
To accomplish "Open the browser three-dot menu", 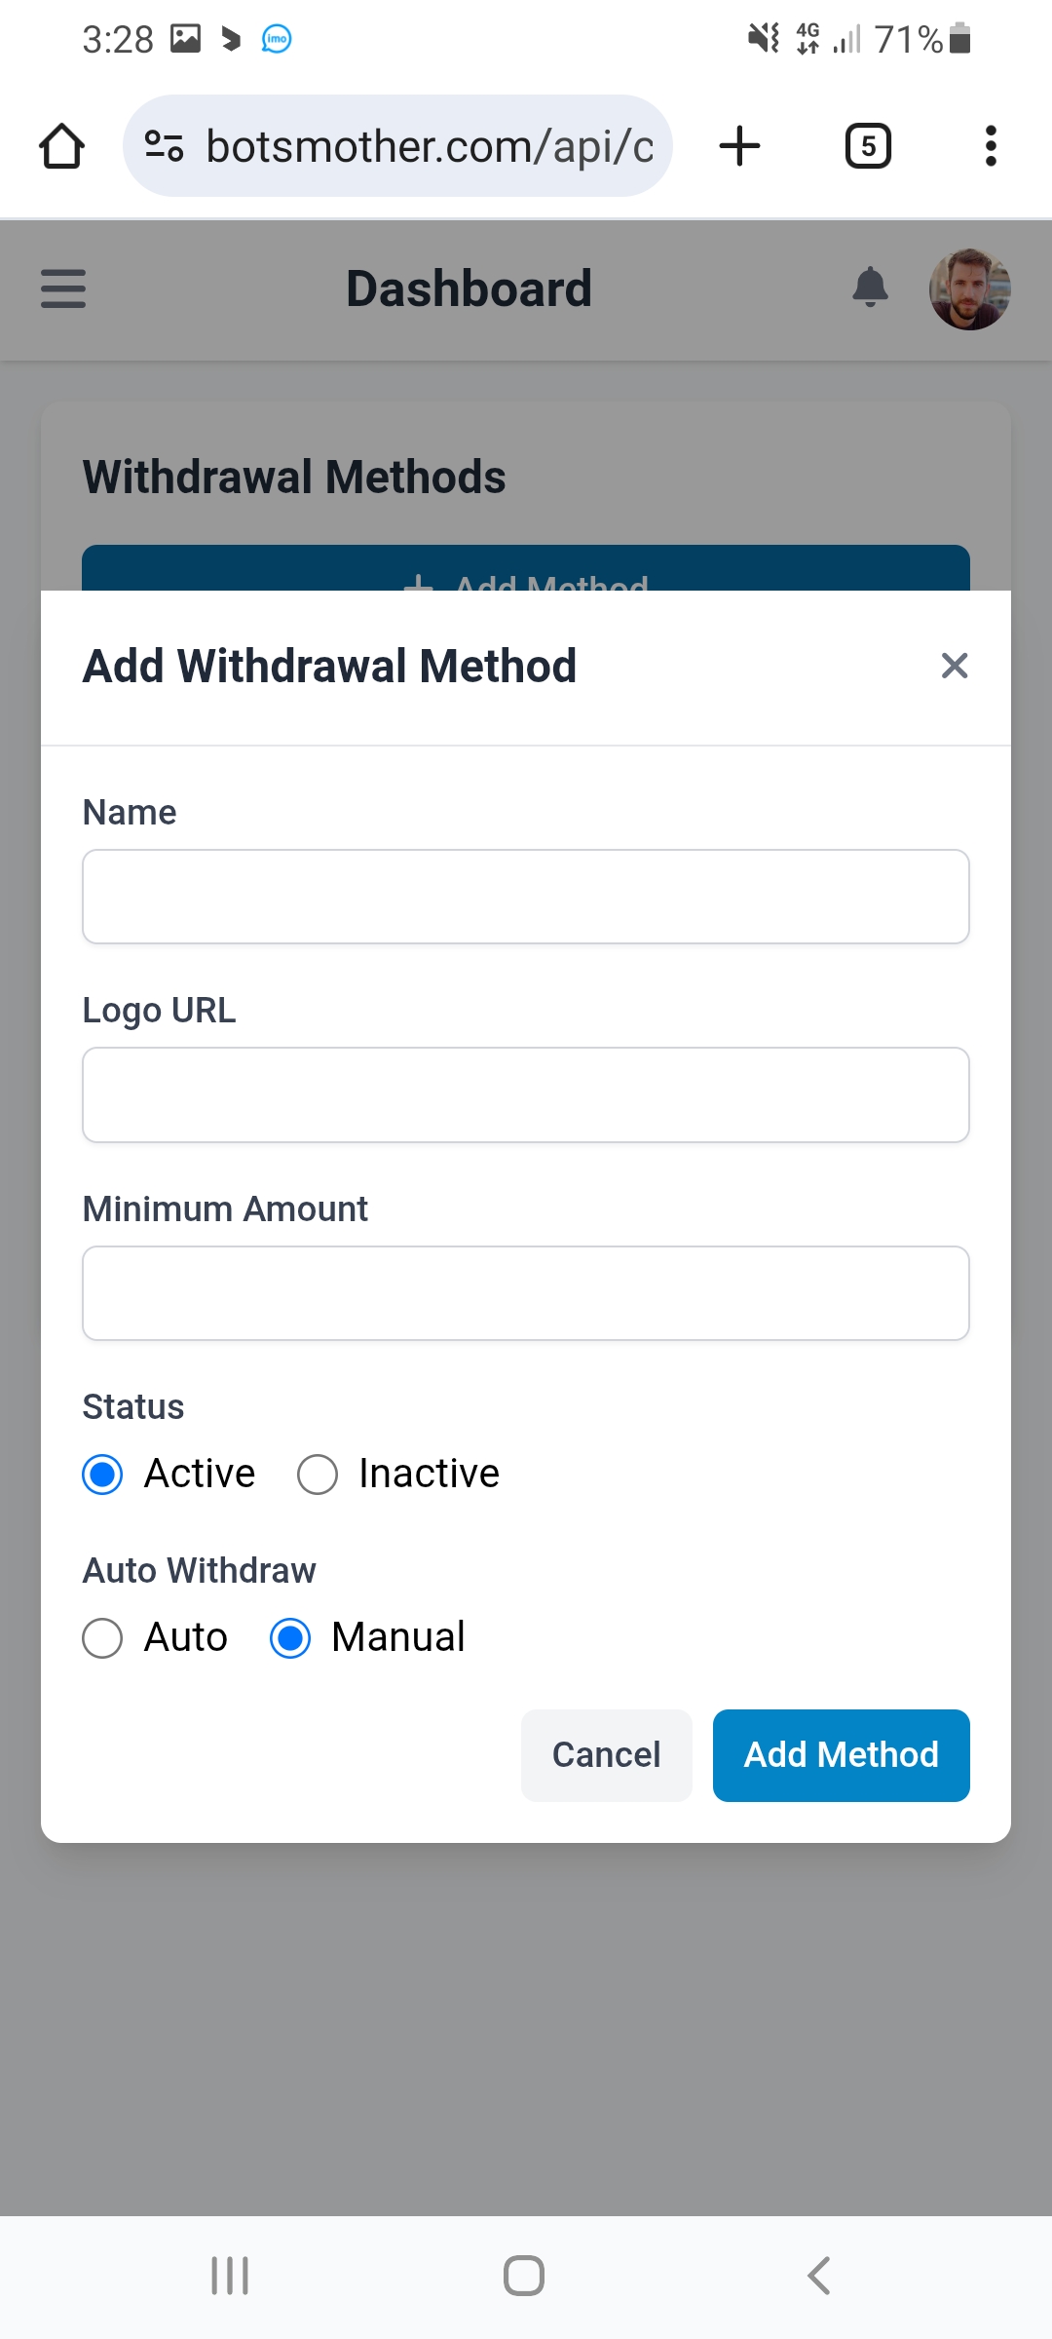I will point(991,146).
